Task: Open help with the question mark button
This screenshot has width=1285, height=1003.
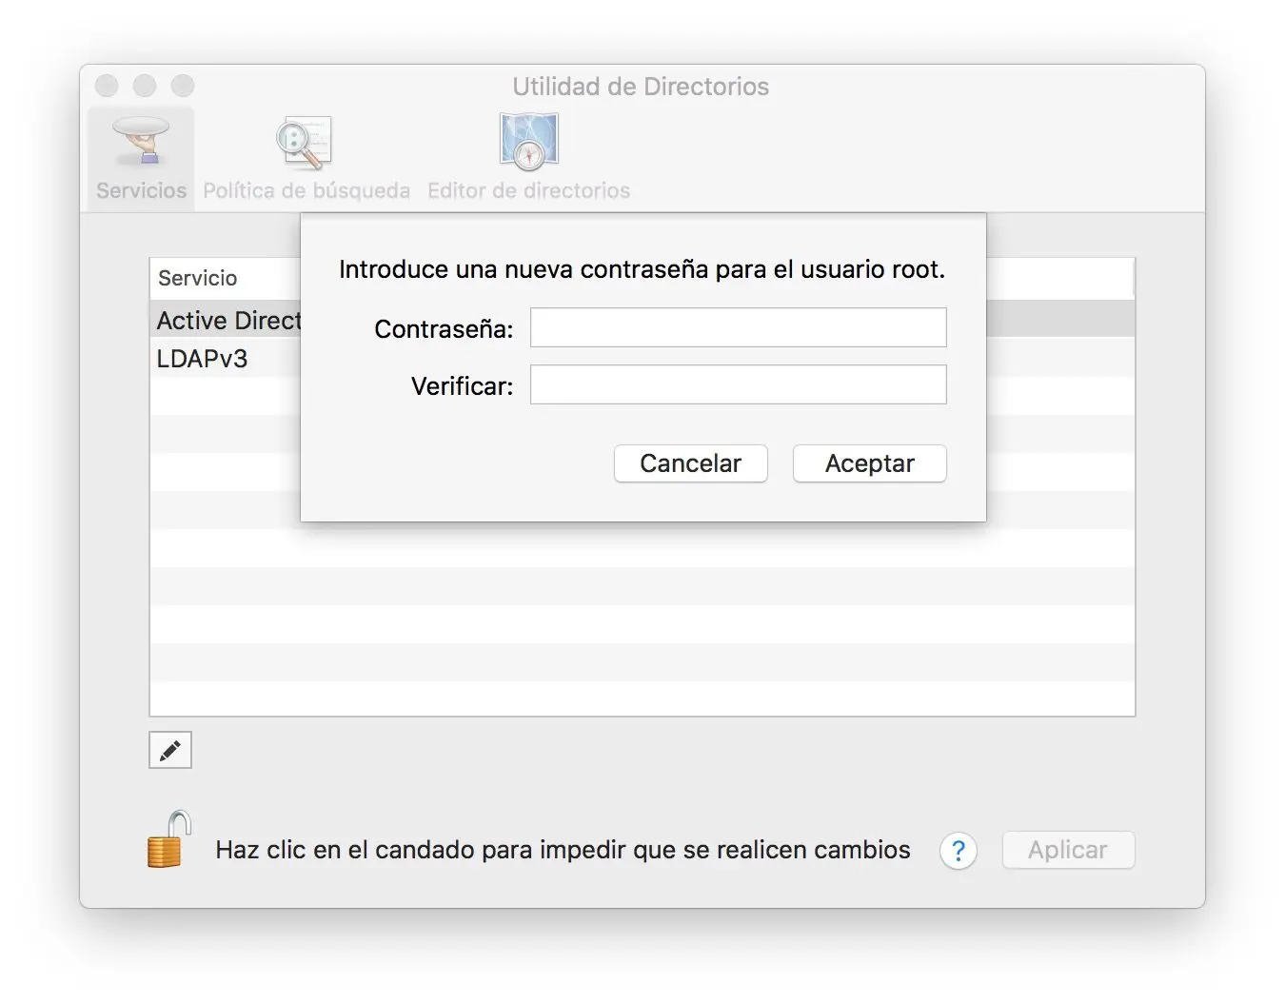Action: click(959, 850)
